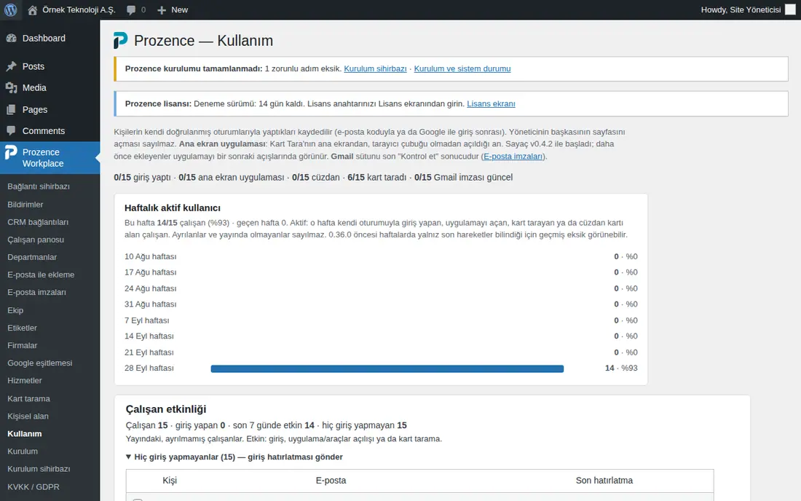The image size is (801, 501).
Task: Click the New button in the admin bar
Action: click(173, 9)
